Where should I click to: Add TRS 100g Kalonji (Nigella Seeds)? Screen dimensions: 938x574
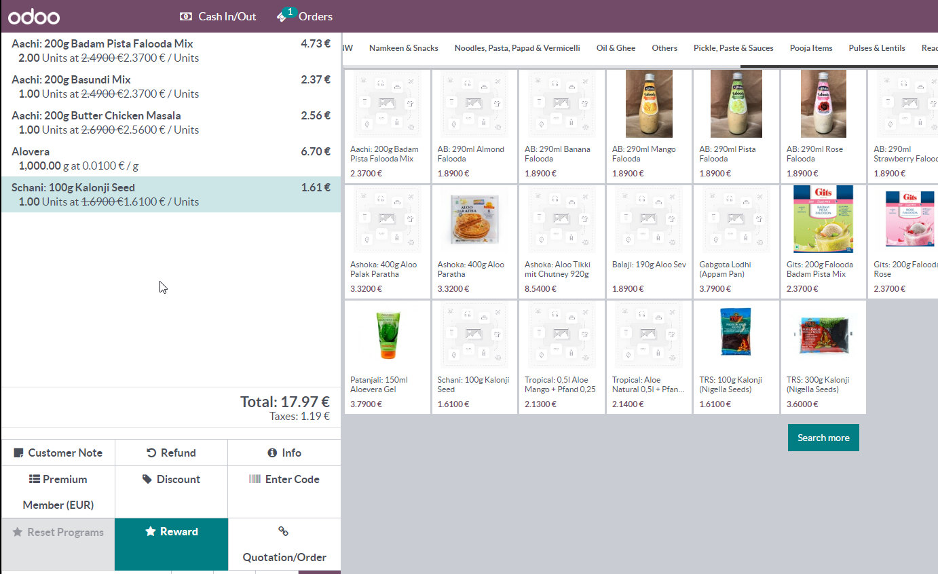coord(736,357)
